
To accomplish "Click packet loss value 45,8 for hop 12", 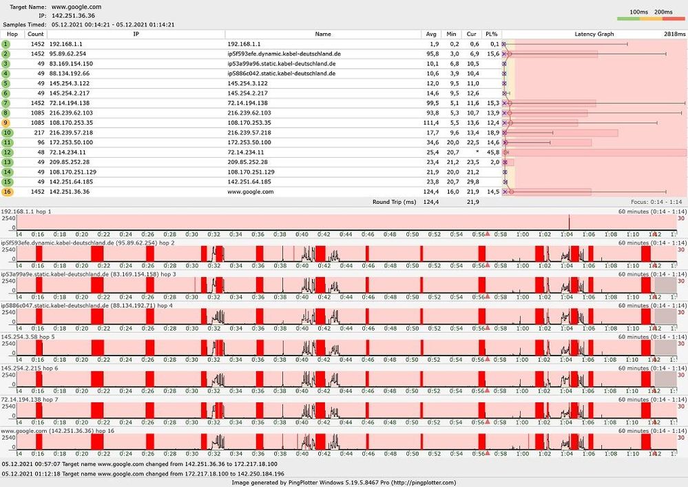I will pos(493,152).
